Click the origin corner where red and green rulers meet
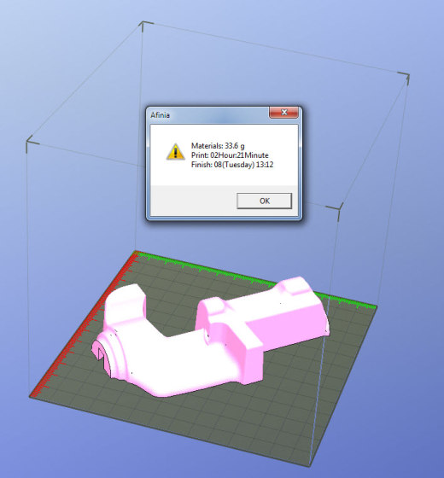This screenshot has height=478, width=444. tap(137, 253)
